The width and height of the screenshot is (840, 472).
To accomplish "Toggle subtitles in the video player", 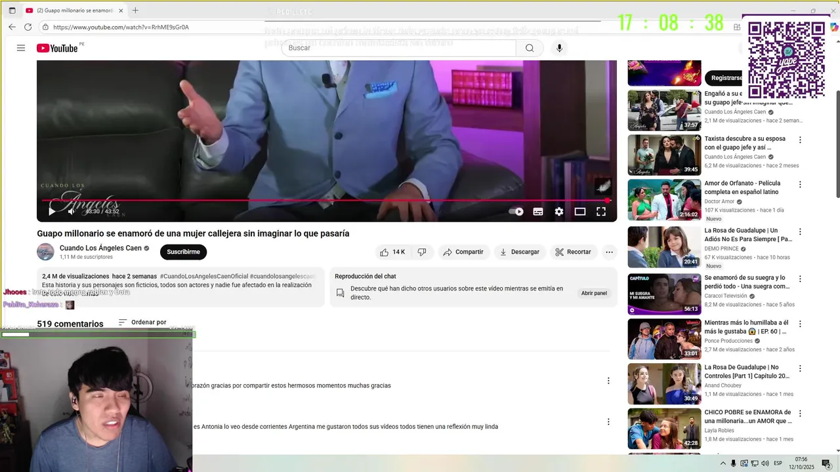I will [x=538, y=212].
